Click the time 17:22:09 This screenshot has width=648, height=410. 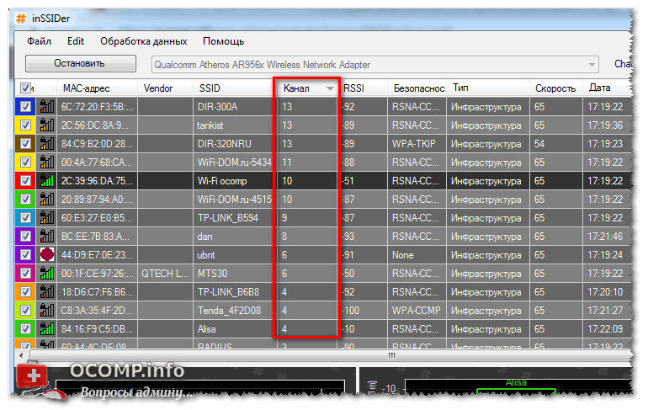click(605, 329)
